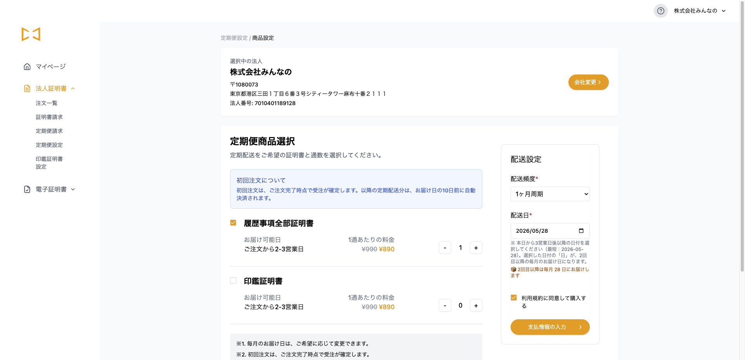
Task: Expand the 電子証明書 menu chevron
Action: [x=73, y=189]
